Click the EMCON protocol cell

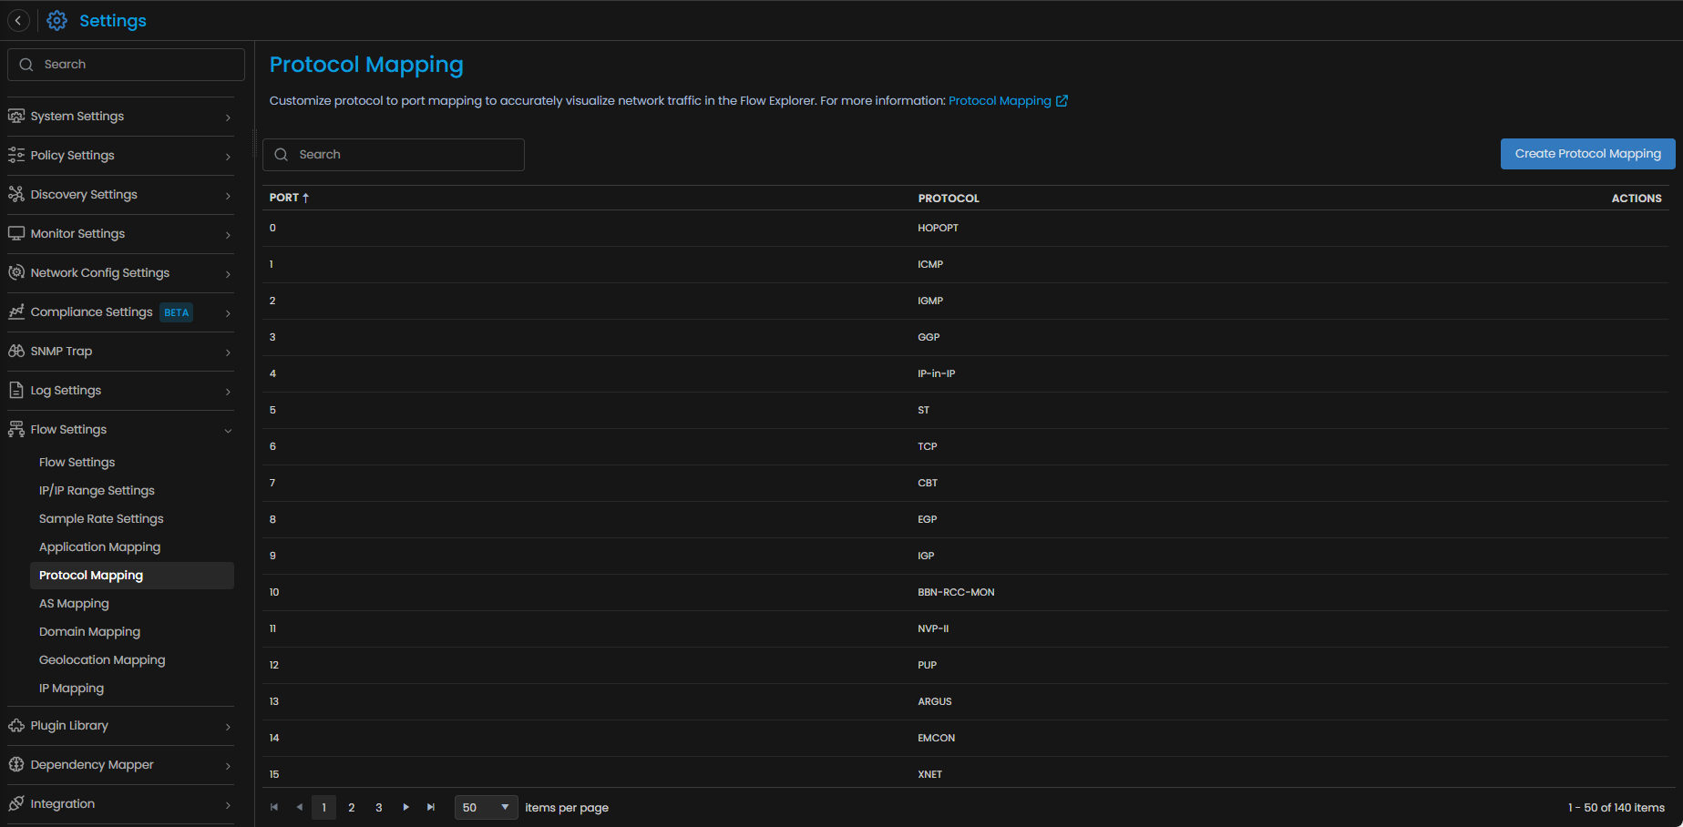pyautogui.click(x=937, y=738)
